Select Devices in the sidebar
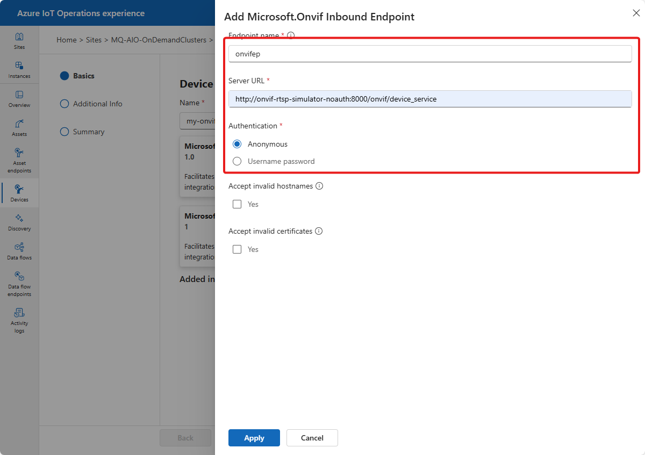This screenshot has height=455, width=645. tap(19, 193)
